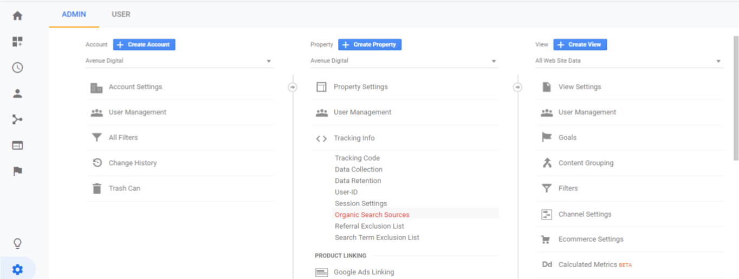Viewport: 739px width, 279px height.
Task: Switch to the USER tab
Action: pyautogui.click(x=121, y=15)
